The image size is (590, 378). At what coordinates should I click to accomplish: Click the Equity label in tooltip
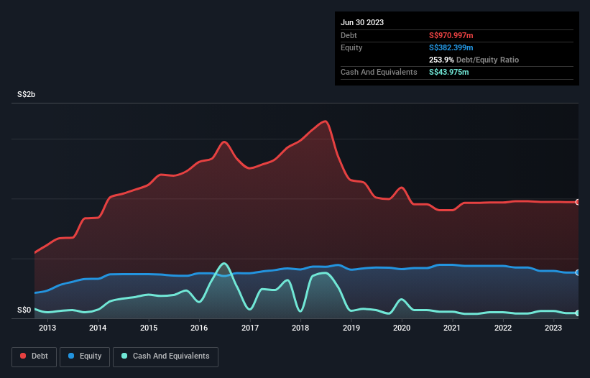[351, 47]
